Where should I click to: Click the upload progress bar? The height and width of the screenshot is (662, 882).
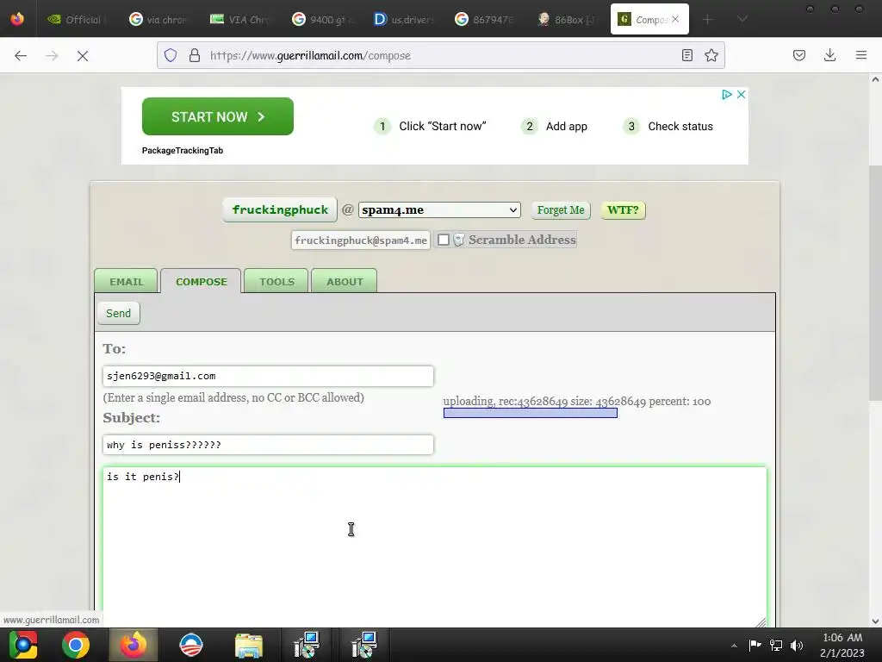click(531, 413)
